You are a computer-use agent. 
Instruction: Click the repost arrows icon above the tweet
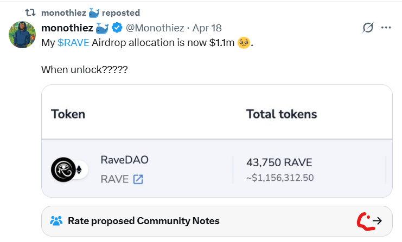pos(30,12)
